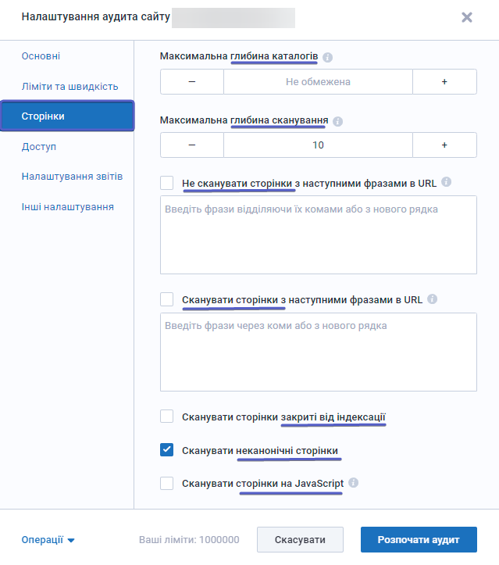
Task: Click info icon next to catalog depth label
Action: click(x=327, y=57)
